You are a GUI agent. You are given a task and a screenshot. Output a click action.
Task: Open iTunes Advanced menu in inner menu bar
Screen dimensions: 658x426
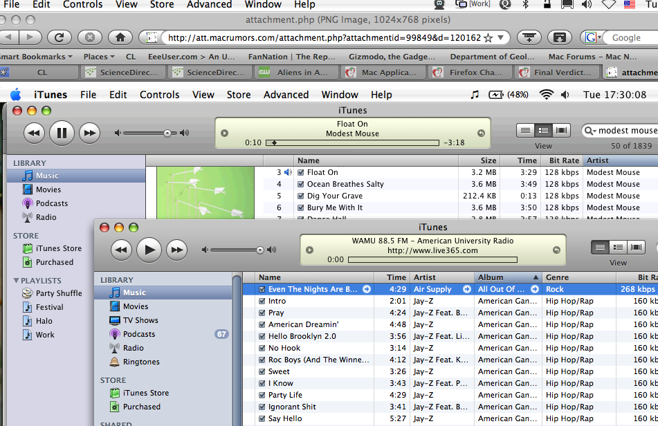click(x=286, y=95)
